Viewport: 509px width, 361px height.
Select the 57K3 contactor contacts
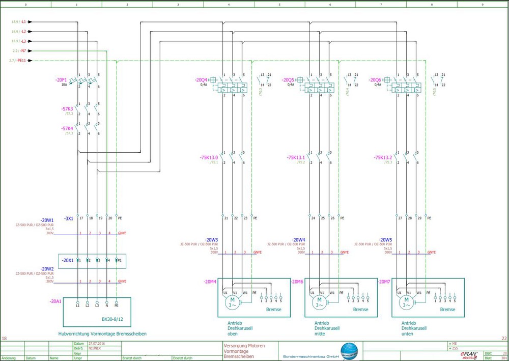(x=87, y=109)
